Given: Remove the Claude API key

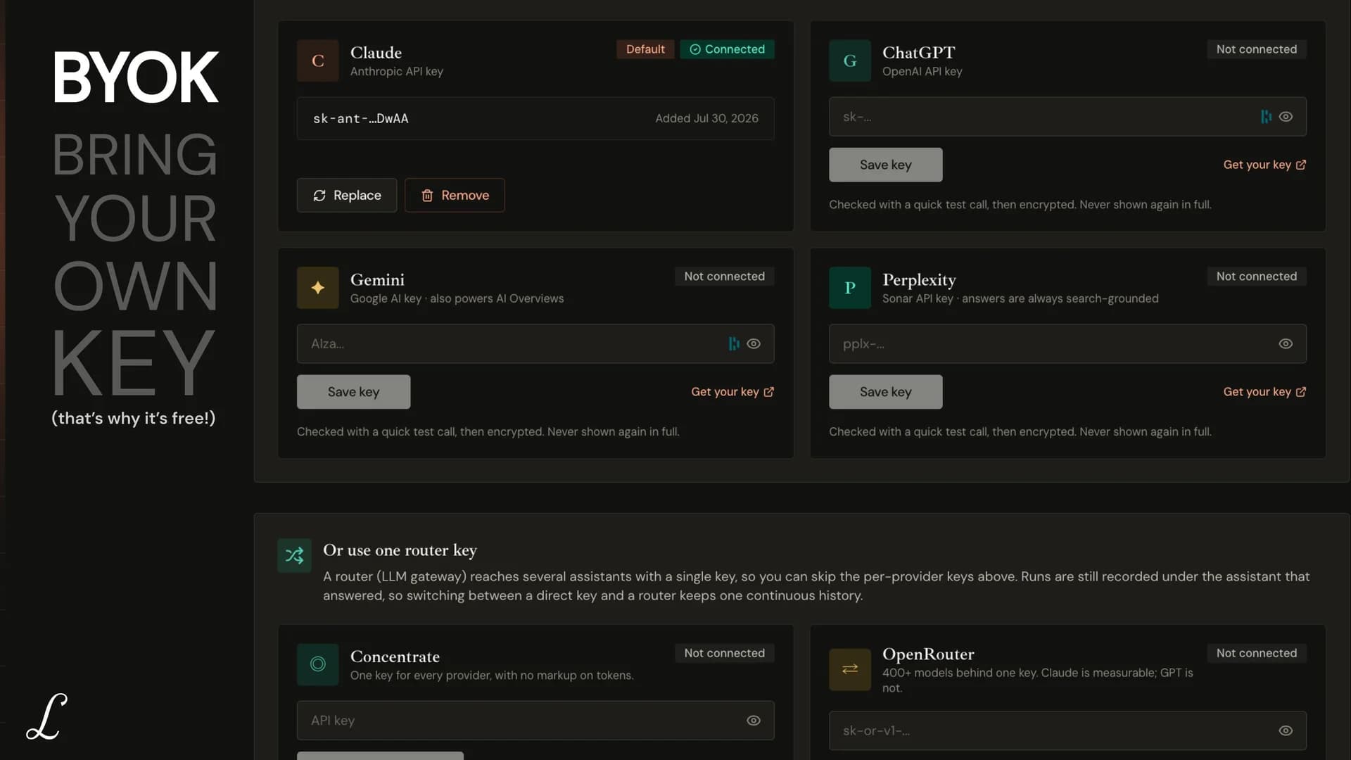Looking at the screenshot, I should (x=455, y=196).
